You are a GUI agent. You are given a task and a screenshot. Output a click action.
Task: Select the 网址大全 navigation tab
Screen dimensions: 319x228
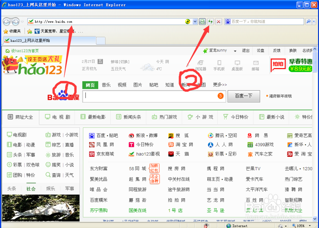20,117
